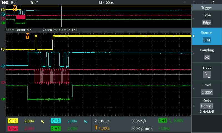Expand the Level setting arrow

click(193, 88)
